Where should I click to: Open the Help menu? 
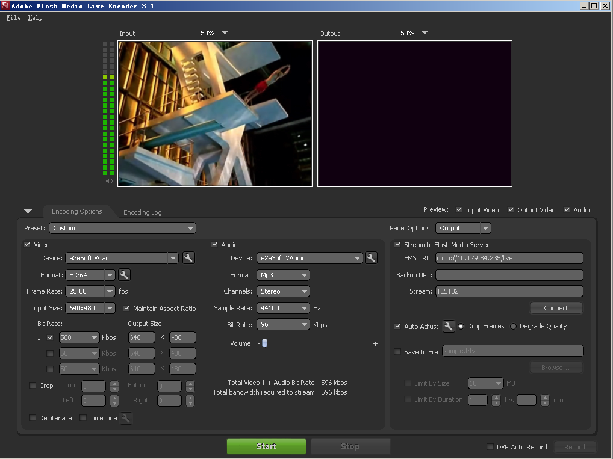tap(35, 17)
